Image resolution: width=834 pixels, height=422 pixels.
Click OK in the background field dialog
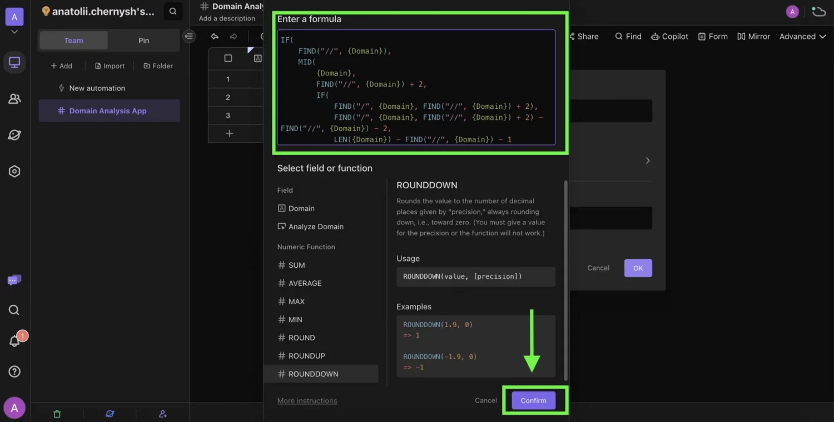click(638, 268)
